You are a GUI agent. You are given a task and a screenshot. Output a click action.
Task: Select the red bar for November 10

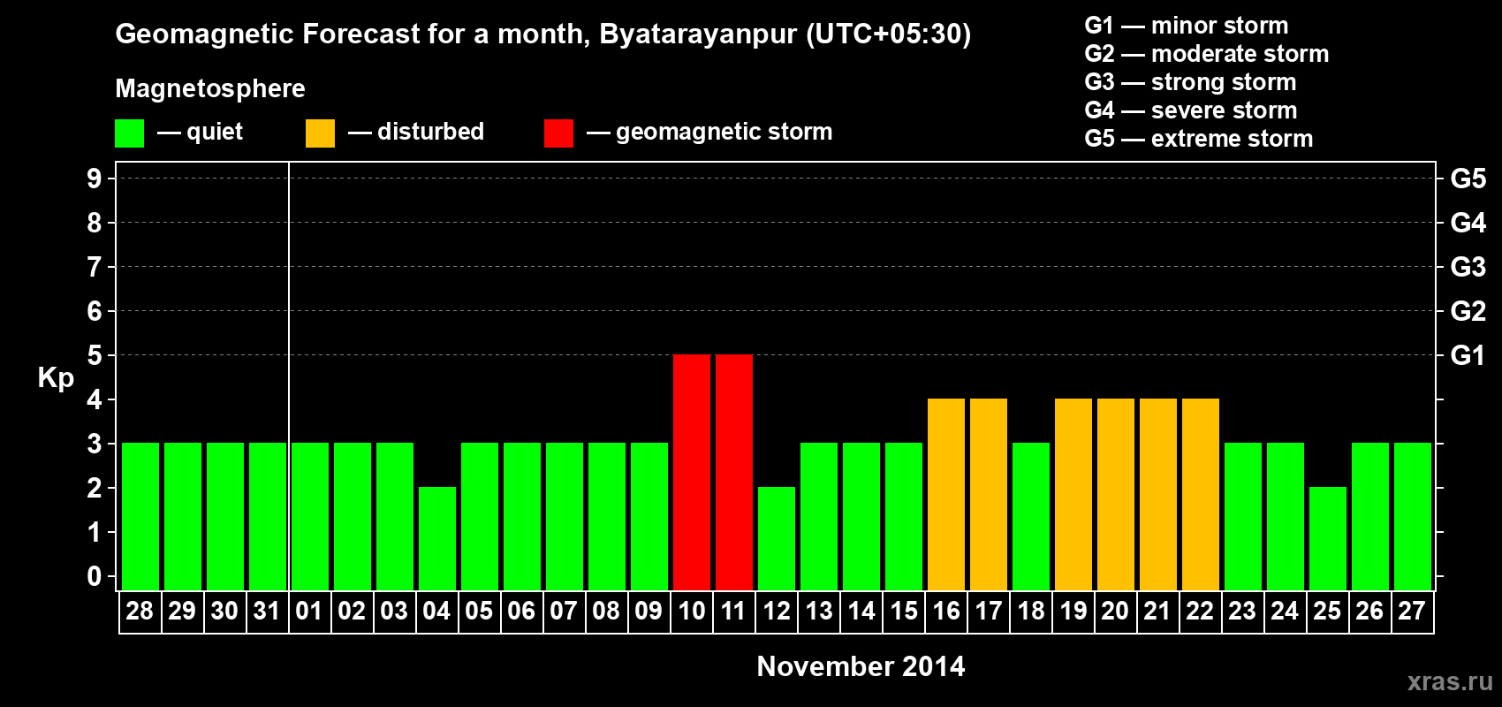coord(692,472)
